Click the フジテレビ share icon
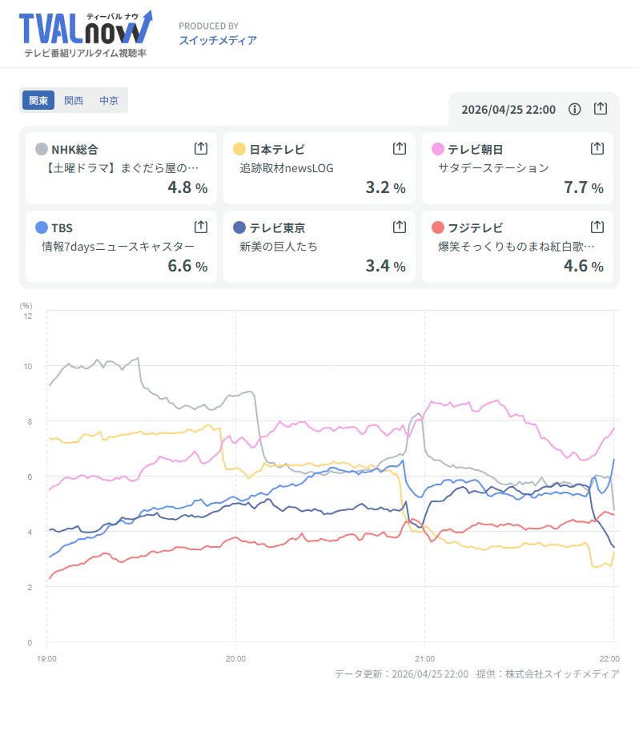Screen dimensions: 639x748 (597, 227)
